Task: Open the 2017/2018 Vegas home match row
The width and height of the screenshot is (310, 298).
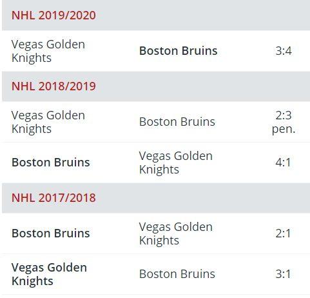Action: click(156, 274)
